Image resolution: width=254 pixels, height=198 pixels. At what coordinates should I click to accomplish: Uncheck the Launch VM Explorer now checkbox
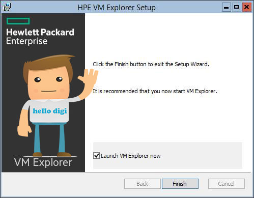point(97,155)
